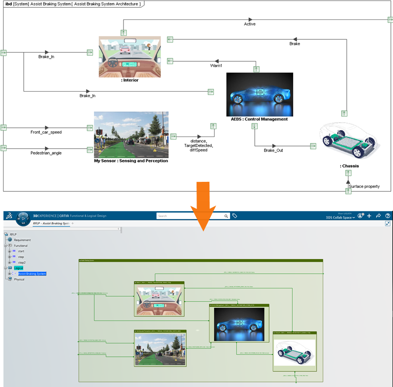Select the Brake port above Chassis
This screenshot has width=393, height=387.
click(x=344, y=113)
